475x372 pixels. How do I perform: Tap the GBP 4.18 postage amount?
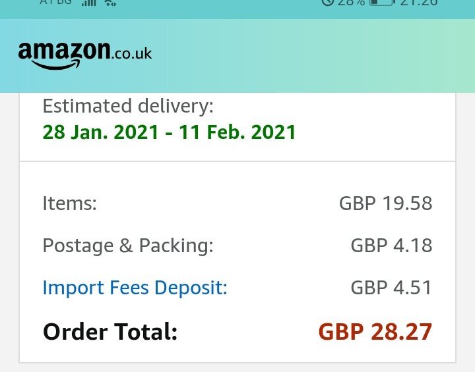391,246
